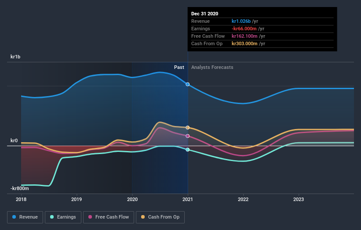Select the Revenue data point at 2021
The image size is (361, 230).
[188, 84]
